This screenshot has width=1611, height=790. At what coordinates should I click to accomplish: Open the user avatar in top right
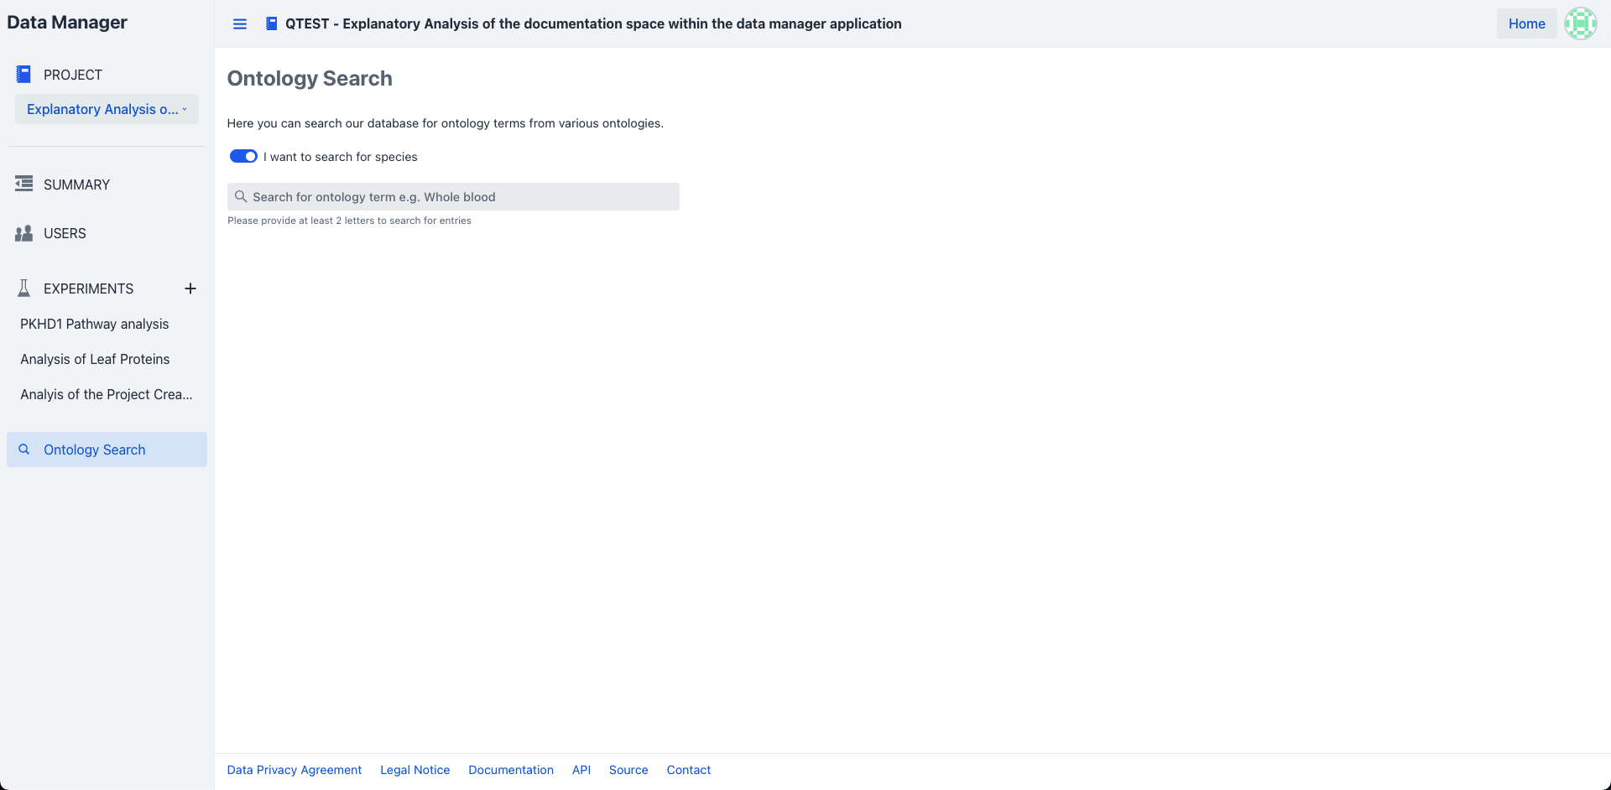click(1580, 23)
